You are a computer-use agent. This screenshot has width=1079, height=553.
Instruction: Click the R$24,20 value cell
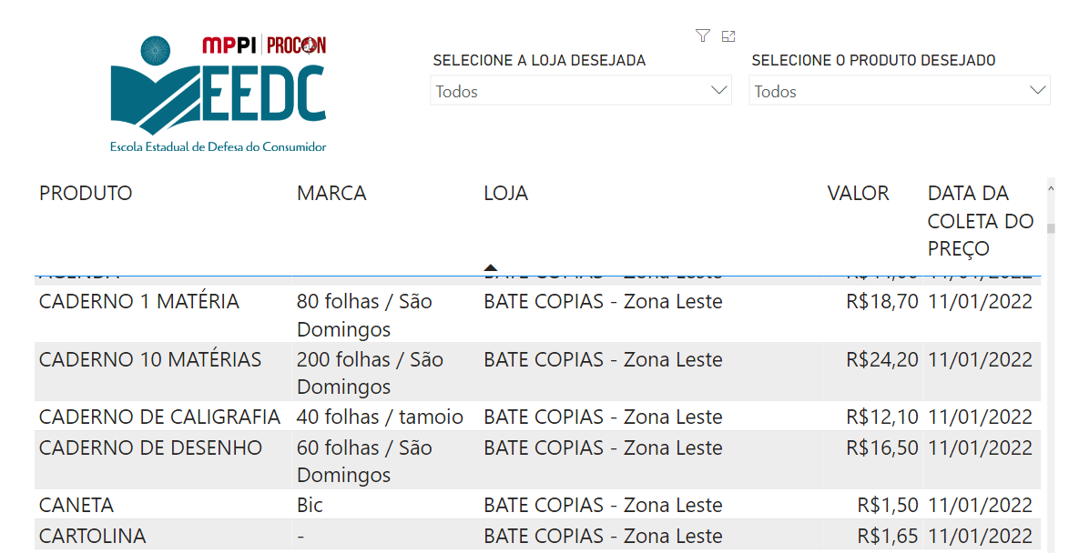881,360
